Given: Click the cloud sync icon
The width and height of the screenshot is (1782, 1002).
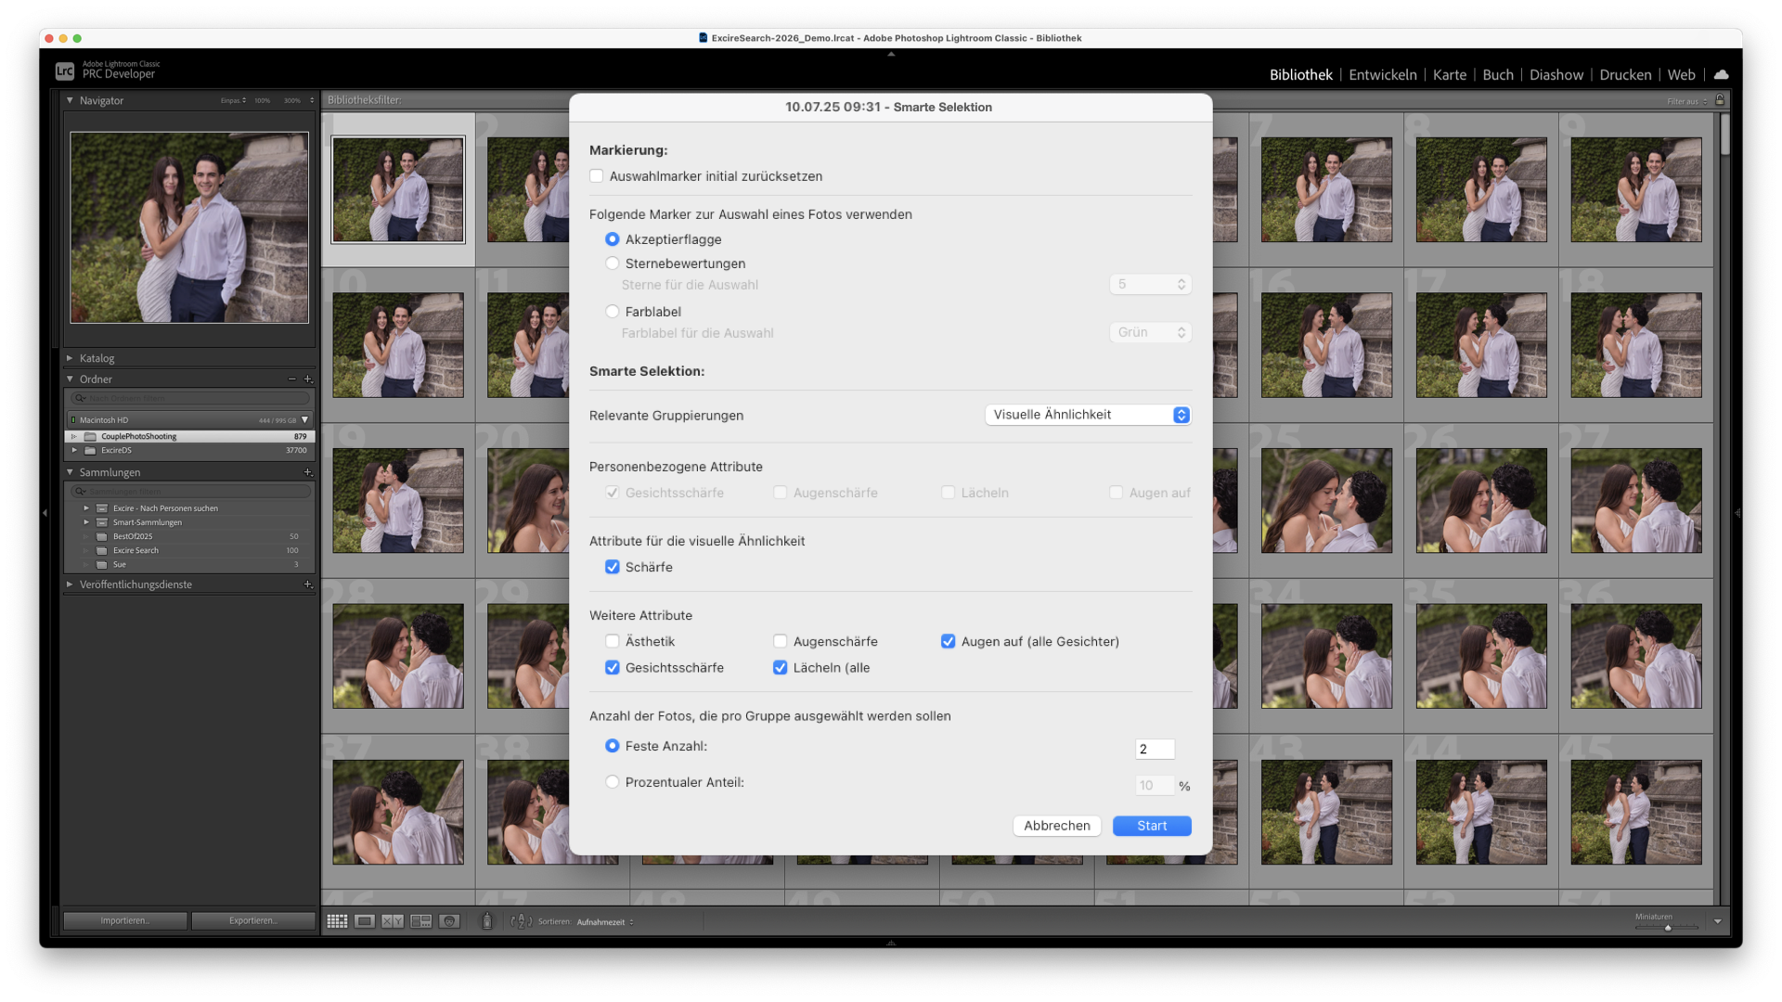Looking at the screenshot, I should pyautogui.click(x=1721, y=74).
